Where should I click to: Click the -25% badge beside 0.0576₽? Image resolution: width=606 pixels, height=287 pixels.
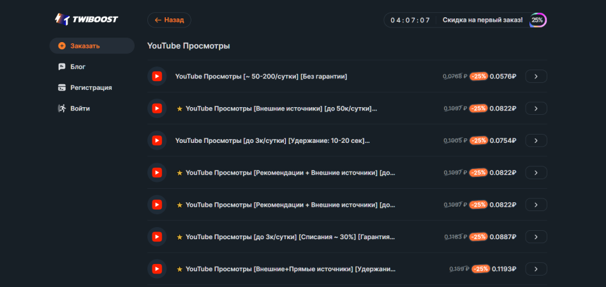pyautogui.click(x=478, y=77)
